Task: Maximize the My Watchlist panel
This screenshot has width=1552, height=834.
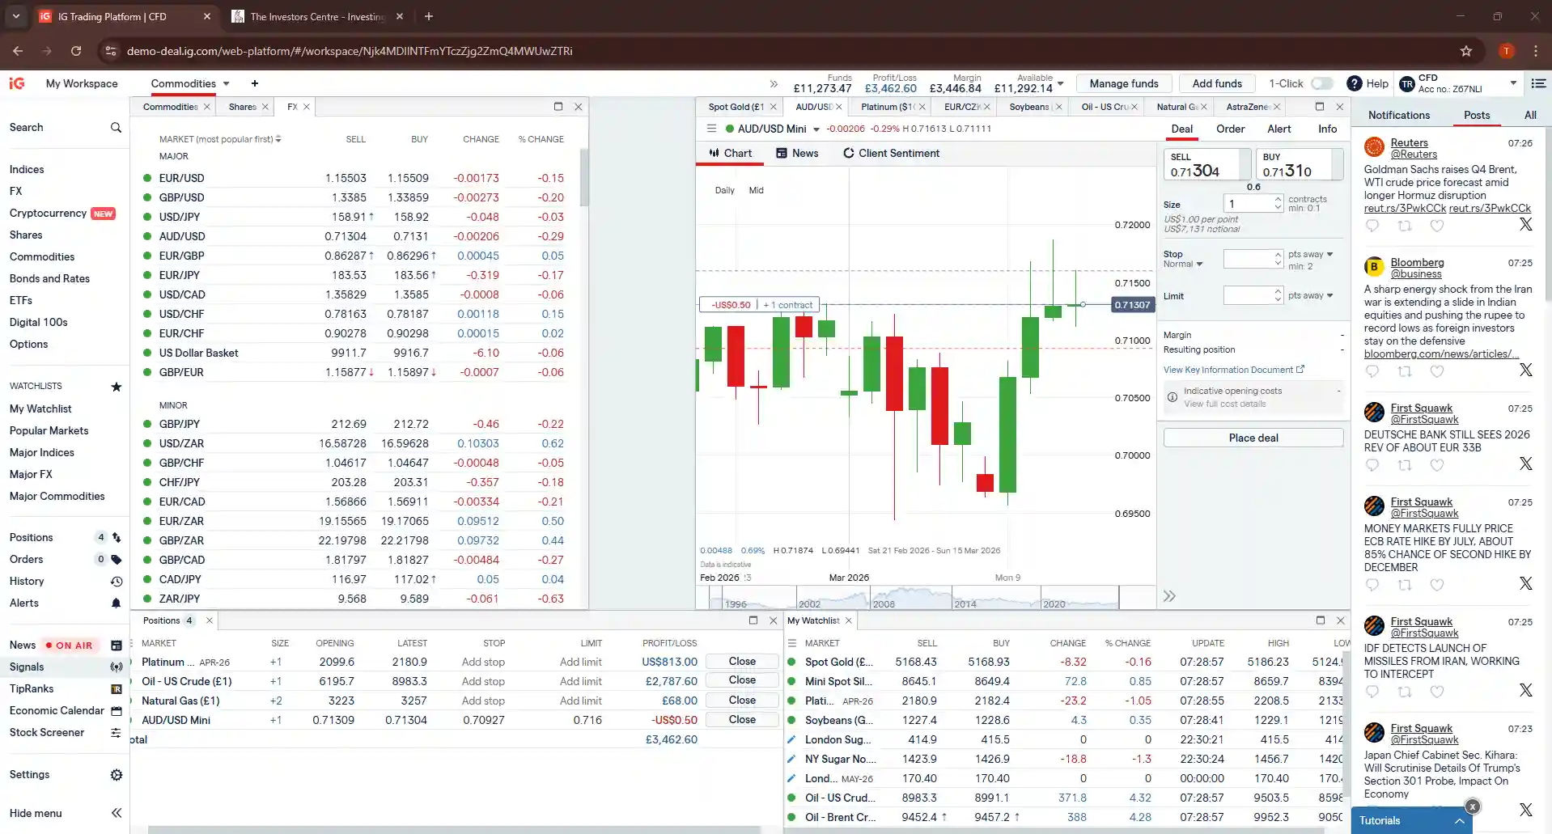Action: coord(1321,620)
